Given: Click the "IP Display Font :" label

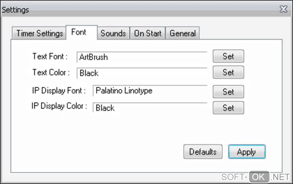Looking at the screenshot, I should click(59, 91).
